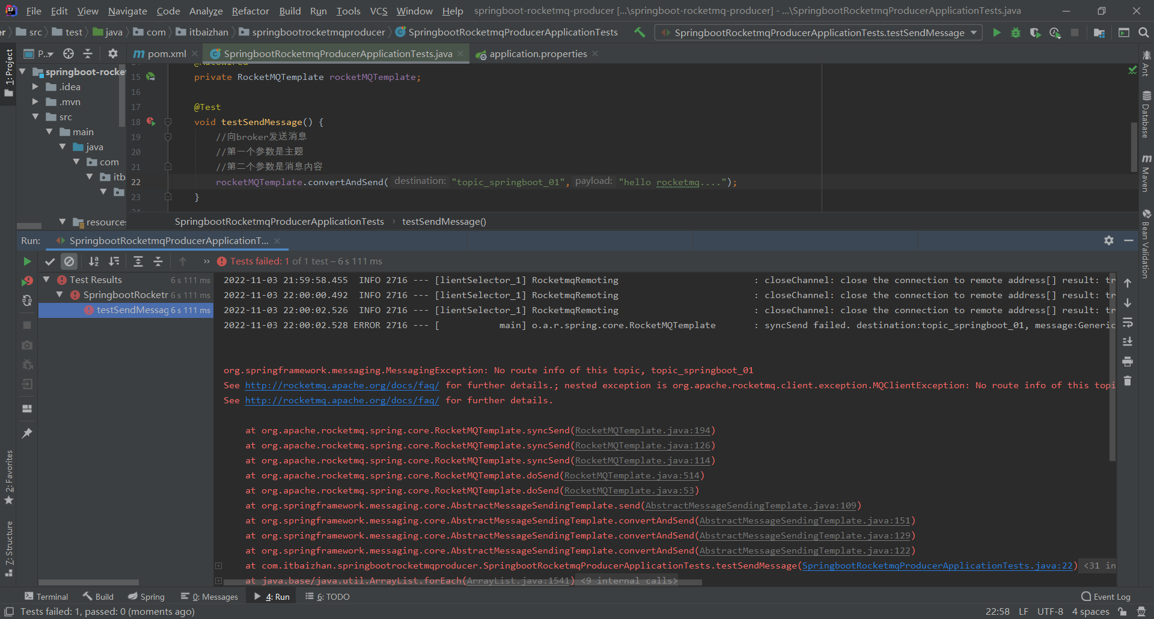
Task: Open Project panel settings gear
Action: (112, 53)
